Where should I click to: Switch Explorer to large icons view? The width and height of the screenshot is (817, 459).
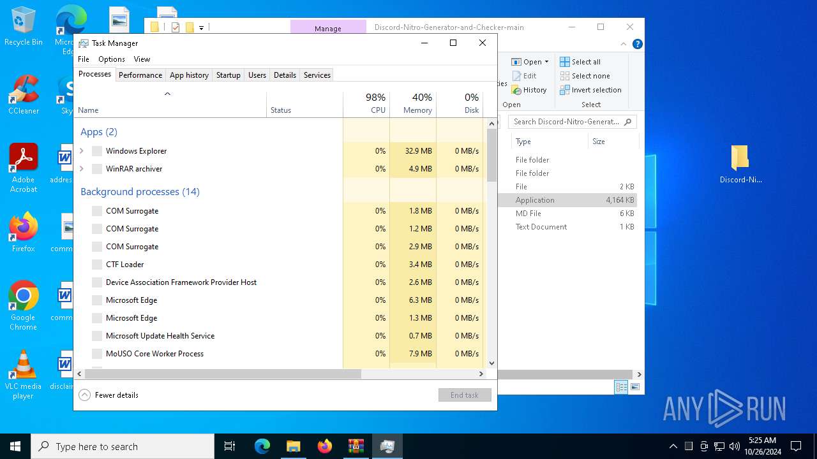pyautogui.click(x=635, y=387)
